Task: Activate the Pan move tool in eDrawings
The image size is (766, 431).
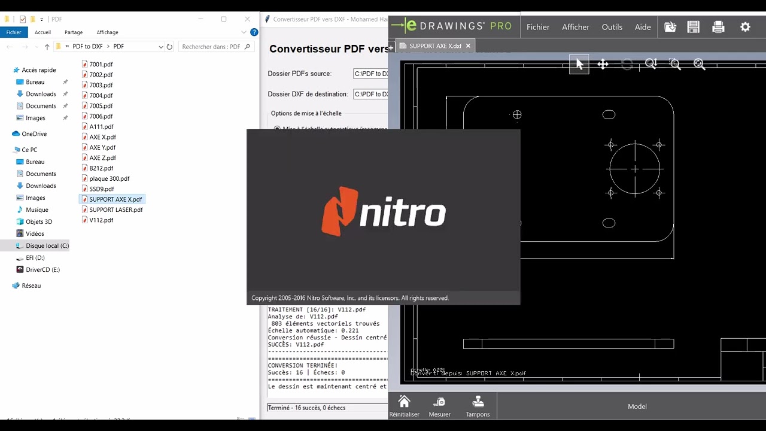Action: [603, 64]
